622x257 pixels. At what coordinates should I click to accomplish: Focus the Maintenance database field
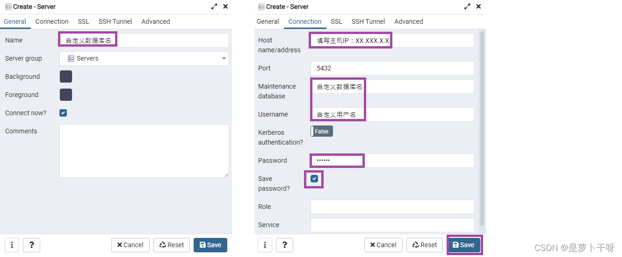[x=392, y=86]
